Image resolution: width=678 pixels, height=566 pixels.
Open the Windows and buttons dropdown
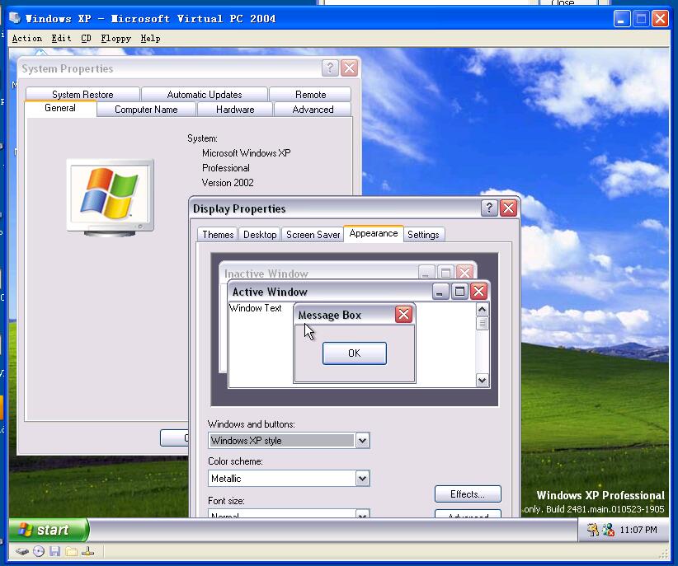362,441
